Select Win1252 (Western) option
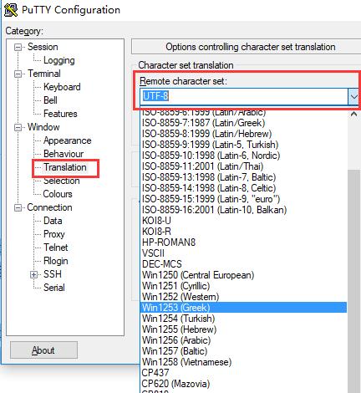This screenshot has width=361, height=393. pyautogui.click(x=180, y=297)
